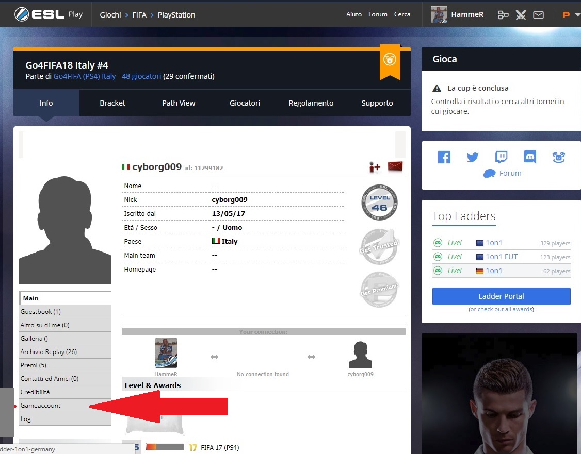Click cyborg009 silhouette profile picture
The height and width of the screenshot is (454, 581).
(x=65, y=230)
